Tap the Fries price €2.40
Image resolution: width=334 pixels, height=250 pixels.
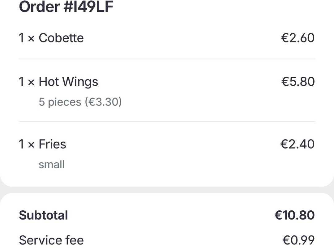(x=298, y=144)
